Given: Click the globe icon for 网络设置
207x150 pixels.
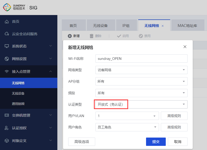Looking at the screenshot, I should tap(7, 59).
